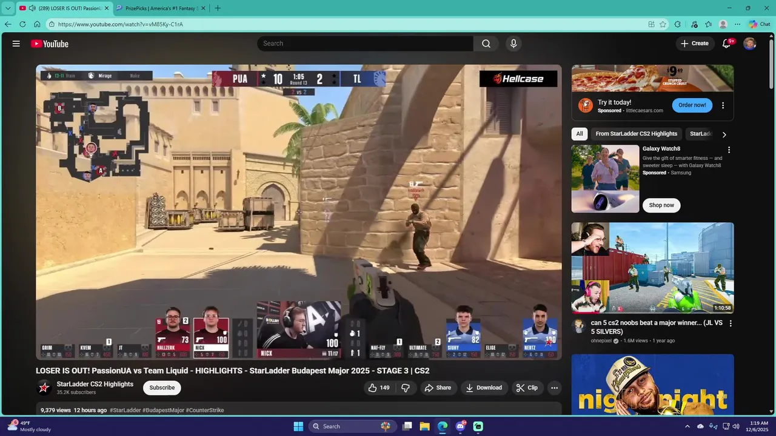776x436 pixels.
Task: Like the video with thumbs up
Action: 379,388
